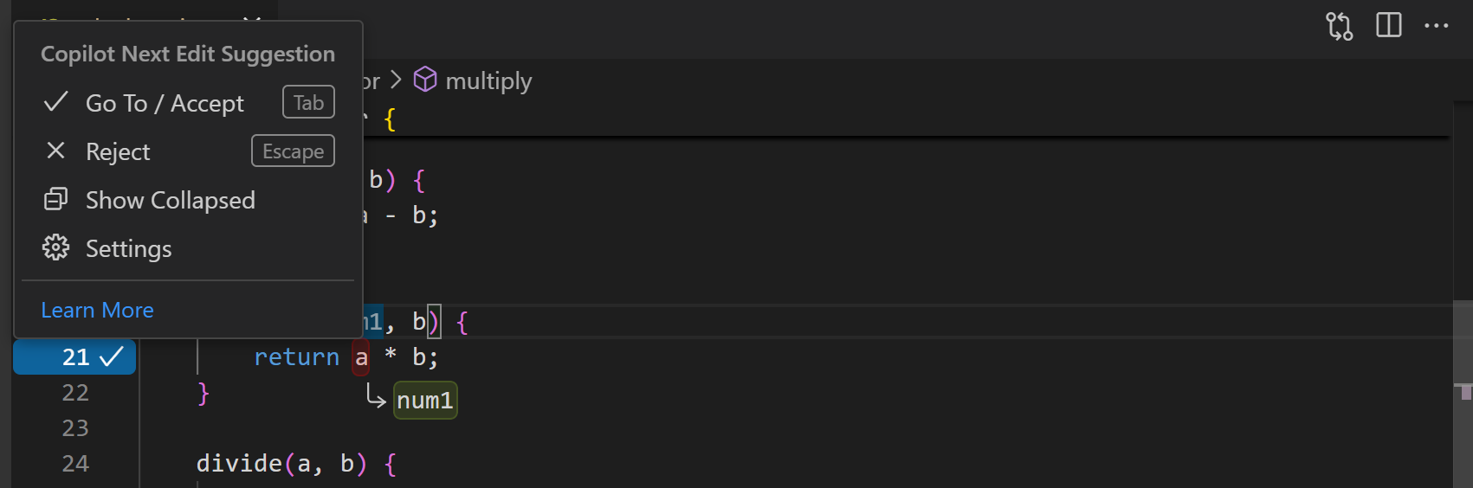Click the Settings gear icon
The image size is (1473, 488).
pos(55,247)
